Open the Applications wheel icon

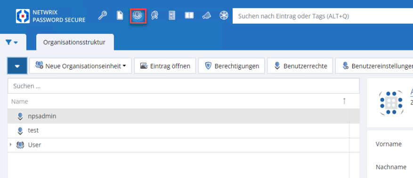[224, 16]
